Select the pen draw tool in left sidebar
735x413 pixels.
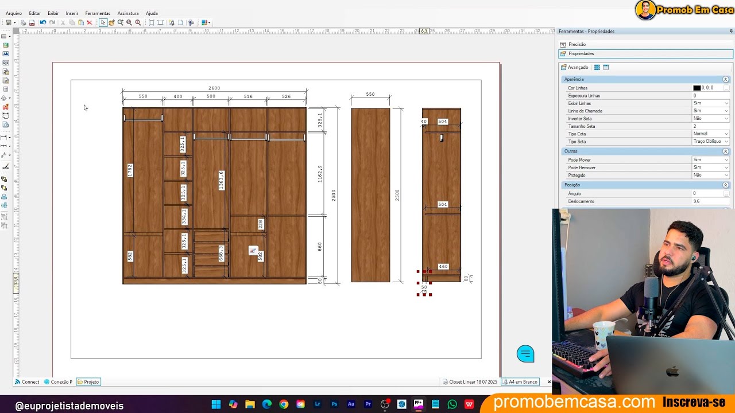(x=6, y=167)
